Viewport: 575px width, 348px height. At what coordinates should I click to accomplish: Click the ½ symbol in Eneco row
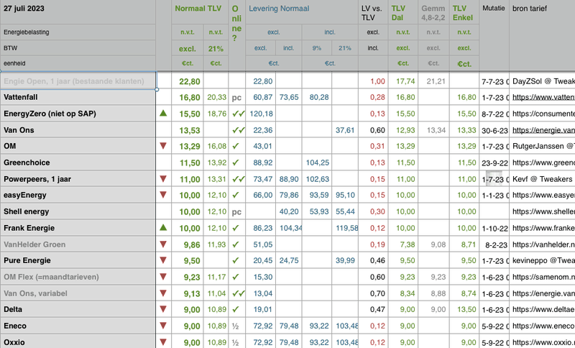point(236,325)
